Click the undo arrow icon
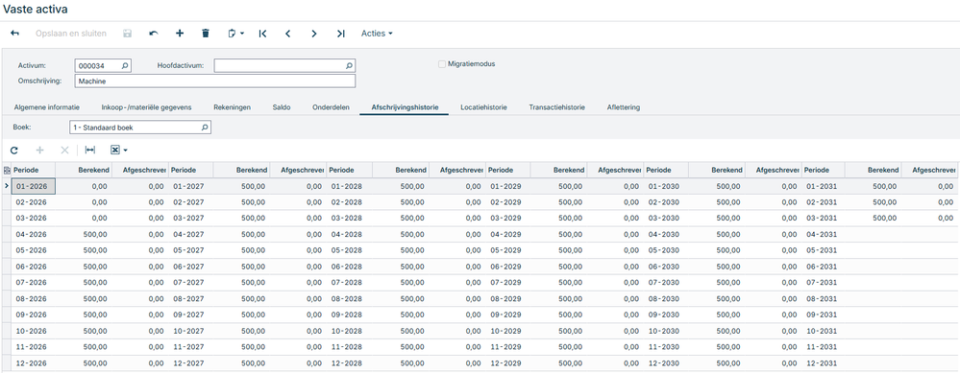Screen dimensions: 960x373 [x=154, y=34]
